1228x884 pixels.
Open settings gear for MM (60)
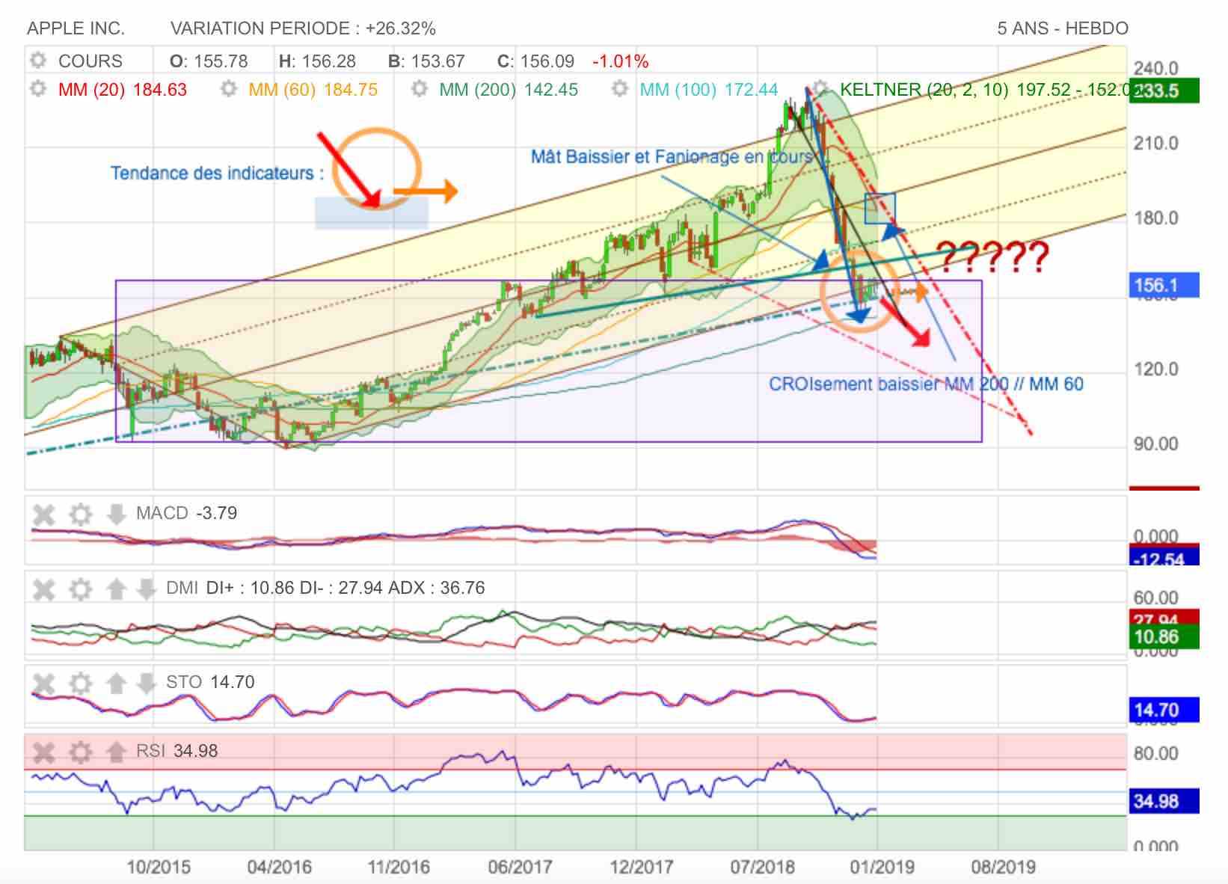229,89
